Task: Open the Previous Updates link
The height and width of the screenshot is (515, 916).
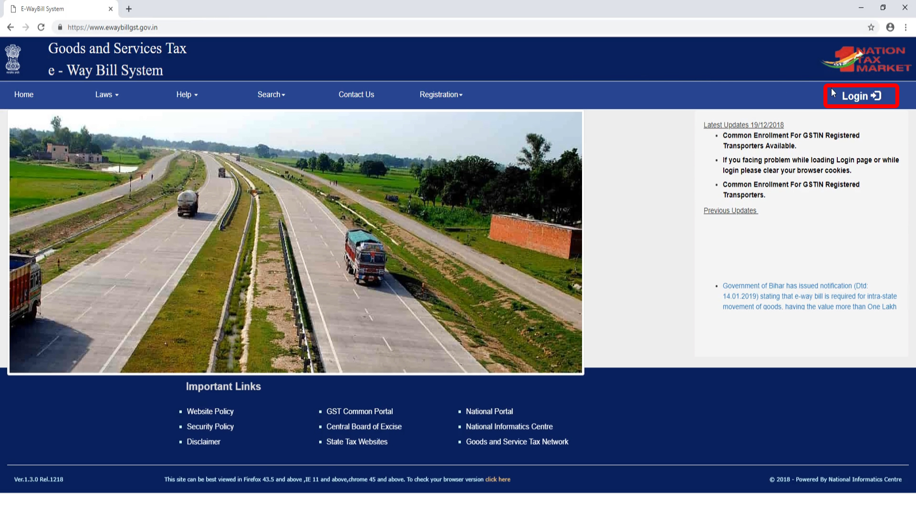Action: click(x=730, y=210)
